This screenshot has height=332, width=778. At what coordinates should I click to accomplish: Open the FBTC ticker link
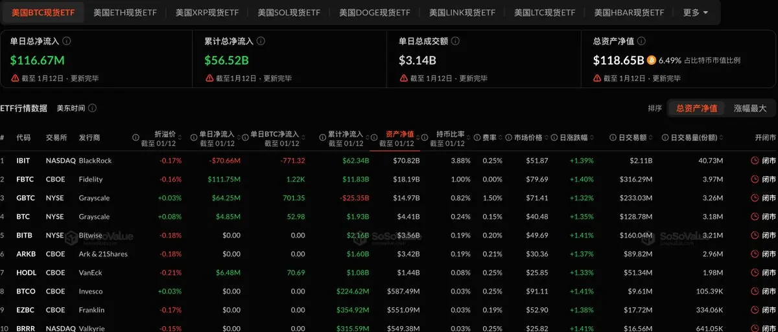(24, 179)
